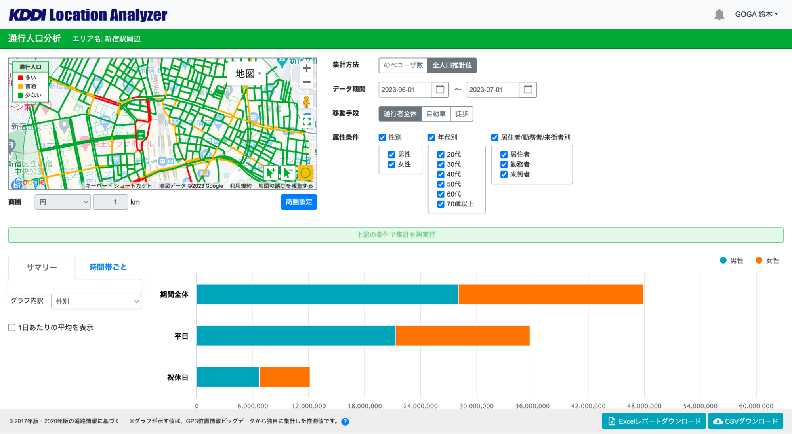792x434 pixels.
Task: Toggle map fullscreen view
Action: click(307, 122)
